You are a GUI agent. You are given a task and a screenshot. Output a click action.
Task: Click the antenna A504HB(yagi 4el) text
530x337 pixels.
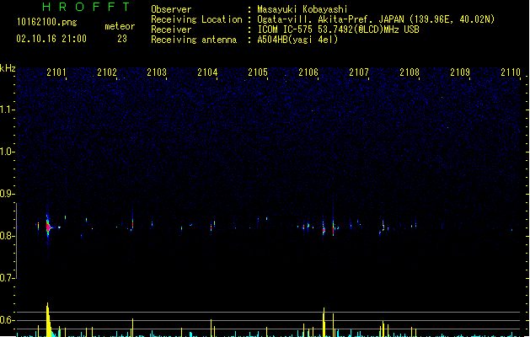point(297,40)
